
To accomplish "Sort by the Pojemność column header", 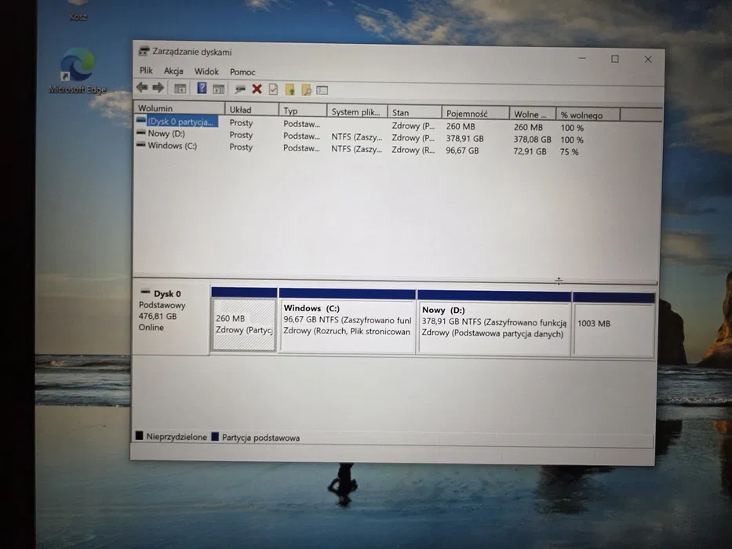I will pyautogui.click(x=475, y=114).
